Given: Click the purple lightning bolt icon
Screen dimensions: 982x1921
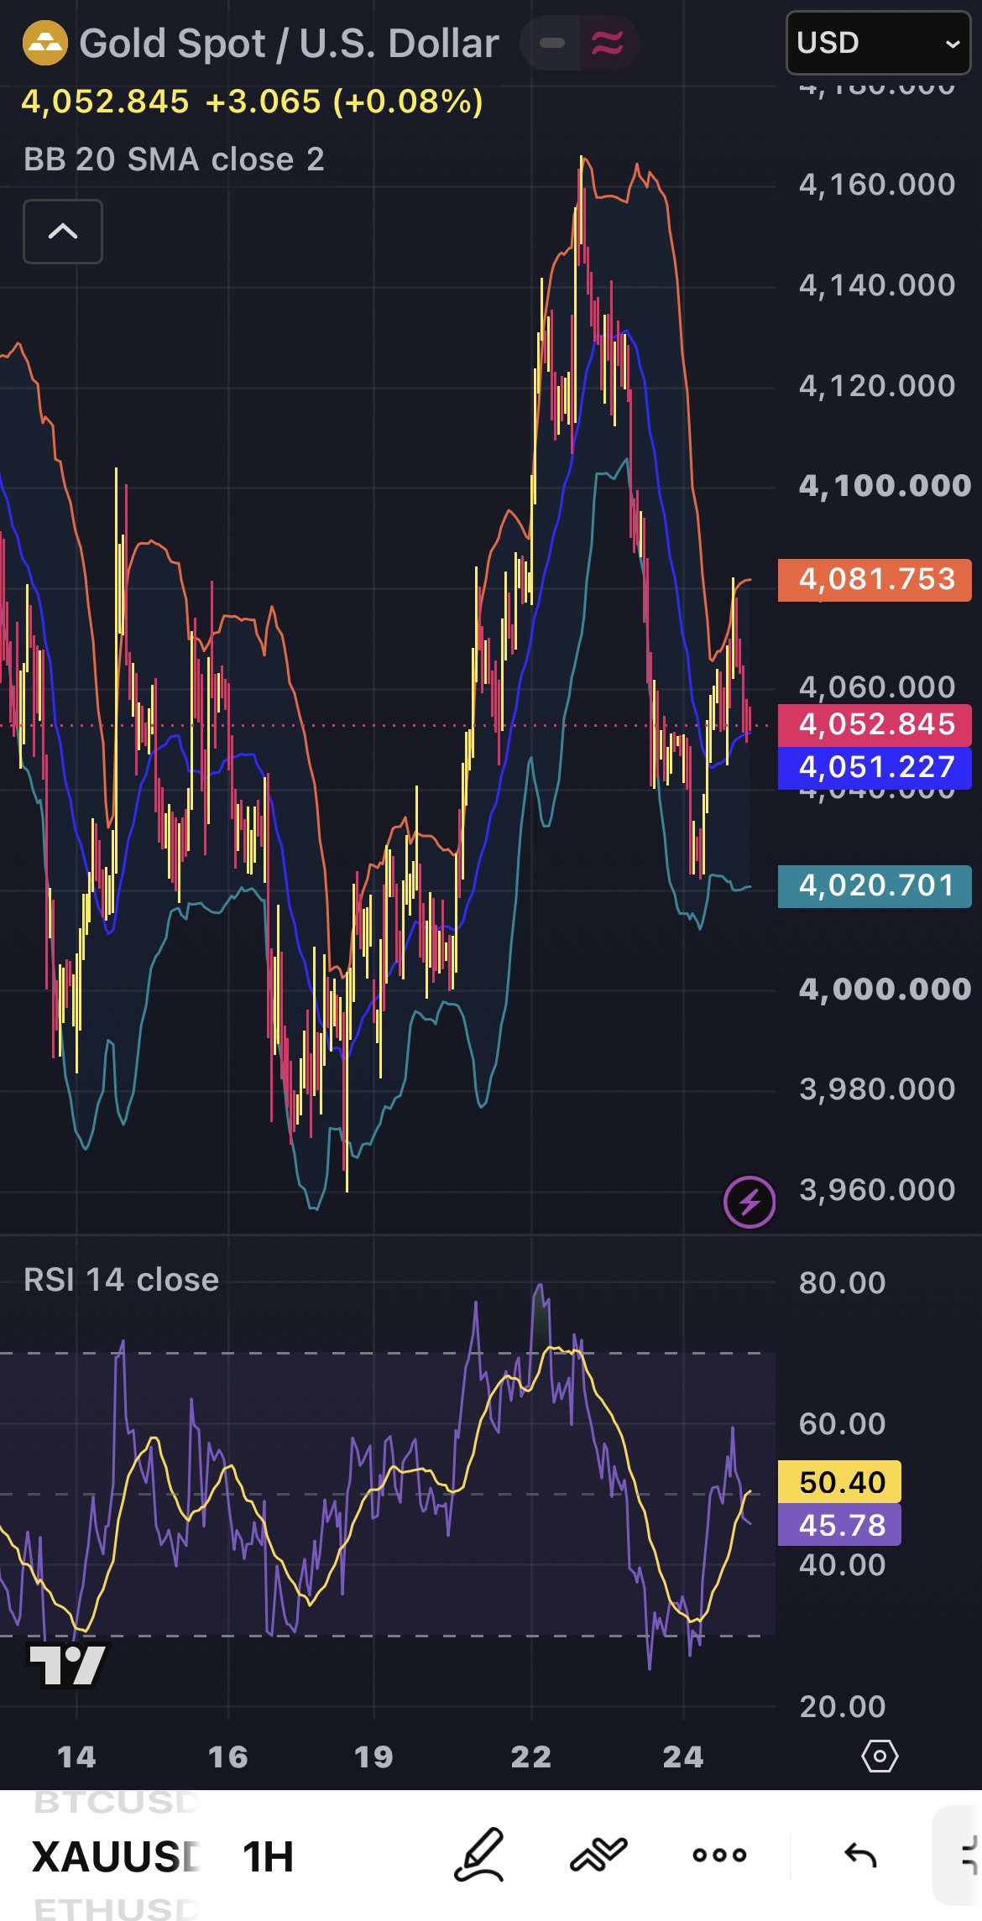Looking at the screenshot, I should tap(750, 1202).
